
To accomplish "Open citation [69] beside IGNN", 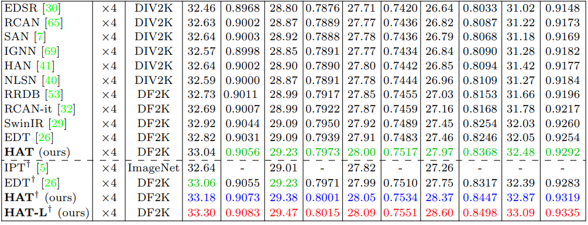I will pos(50,51).
